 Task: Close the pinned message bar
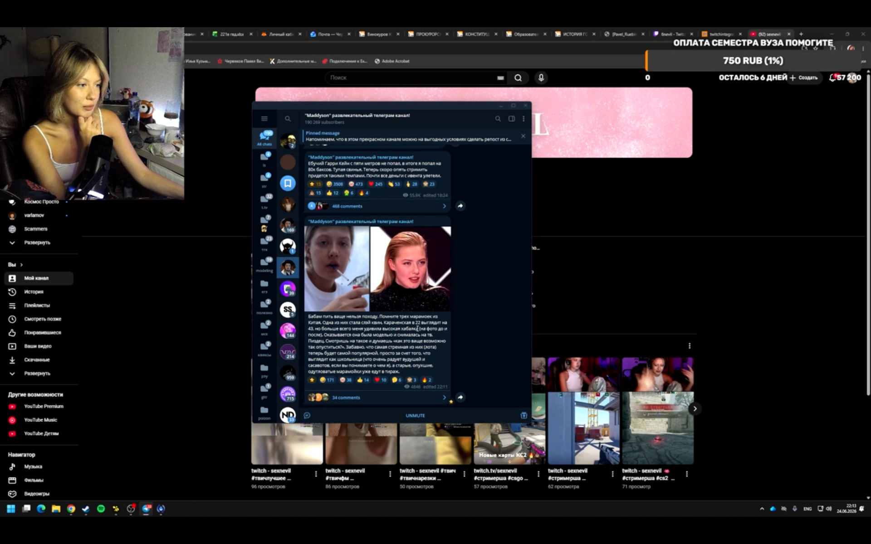[x=523, y=136]
